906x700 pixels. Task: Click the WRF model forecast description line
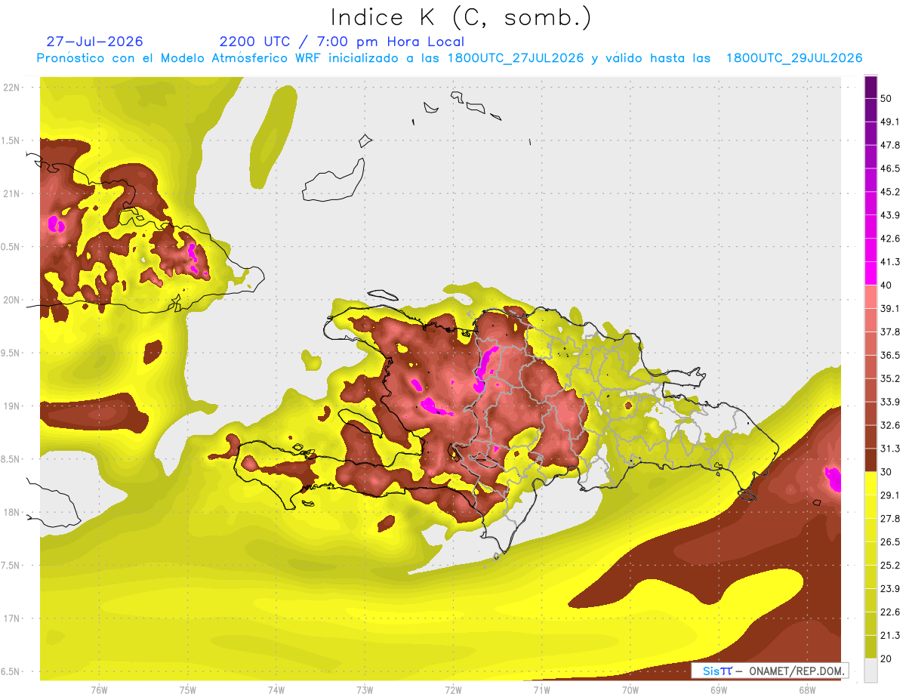[x=449, y=58]
